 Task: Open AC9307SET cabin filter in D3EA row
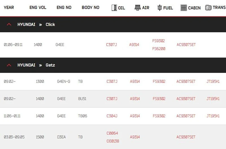tap(186, 137)
